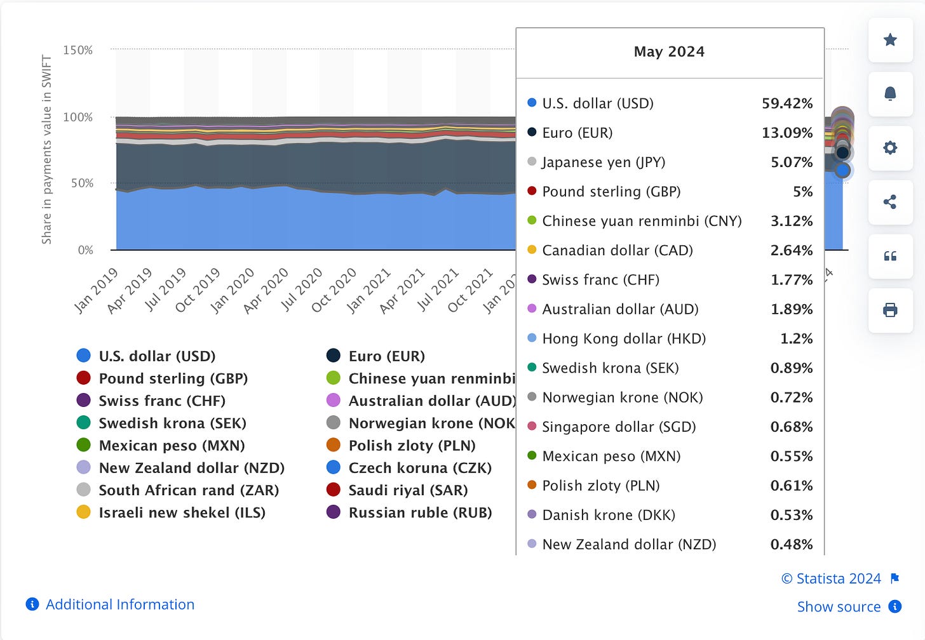This screenshot has height=640, width=925.
Task: Click the Jan 2019 x-axis label
Action: 96,290
